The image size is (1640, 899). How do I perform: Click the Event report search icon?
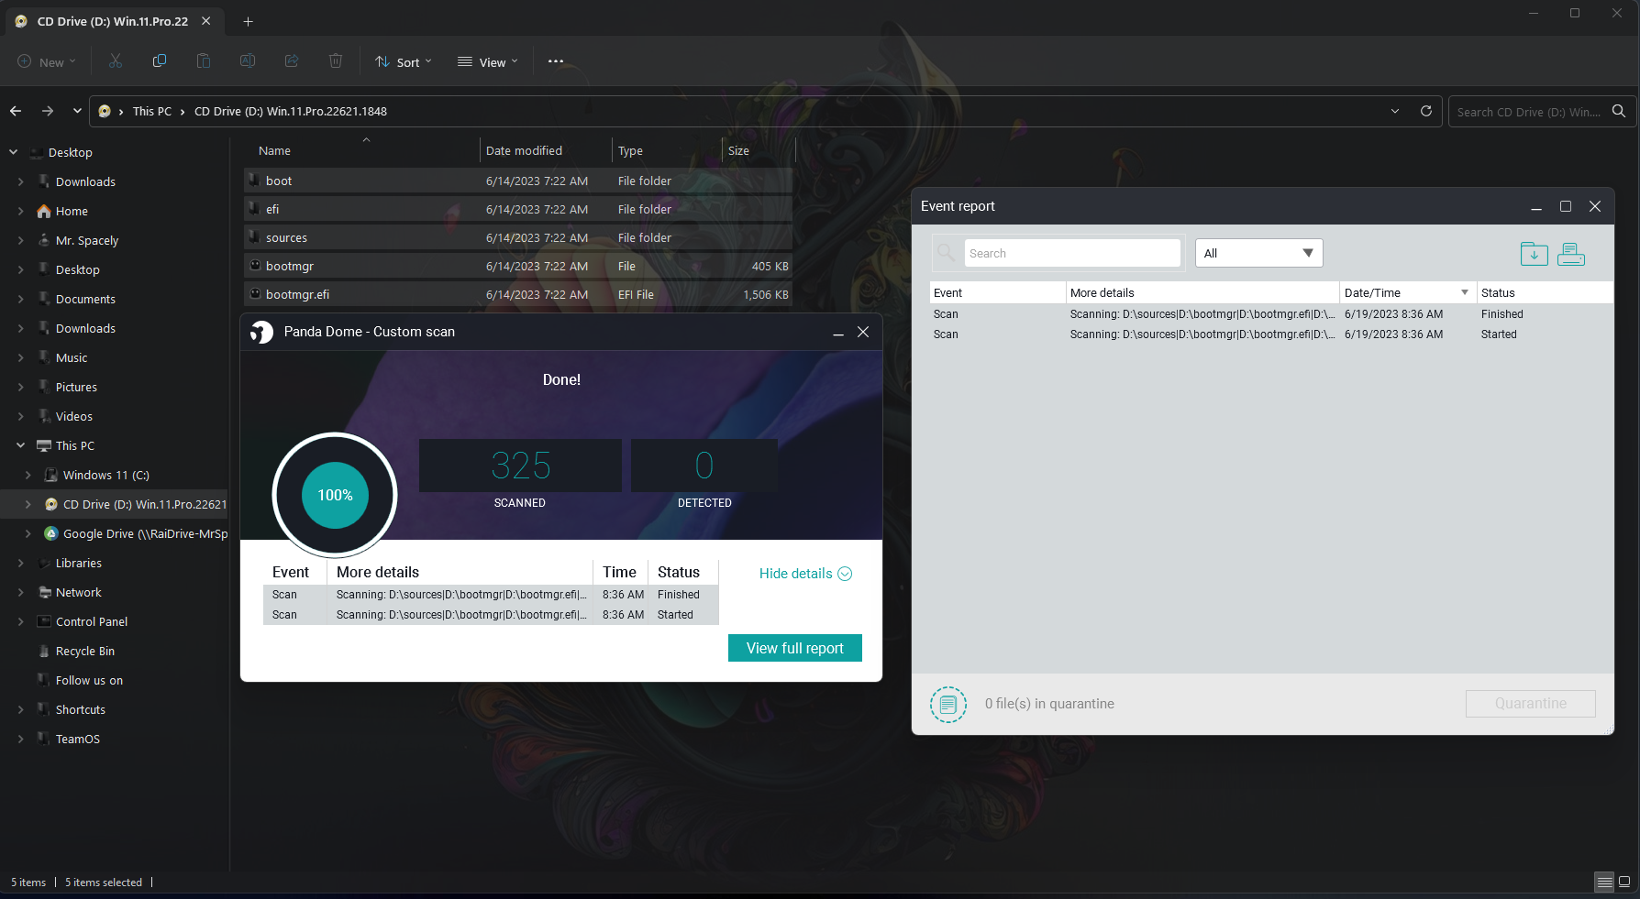(947, 253)
